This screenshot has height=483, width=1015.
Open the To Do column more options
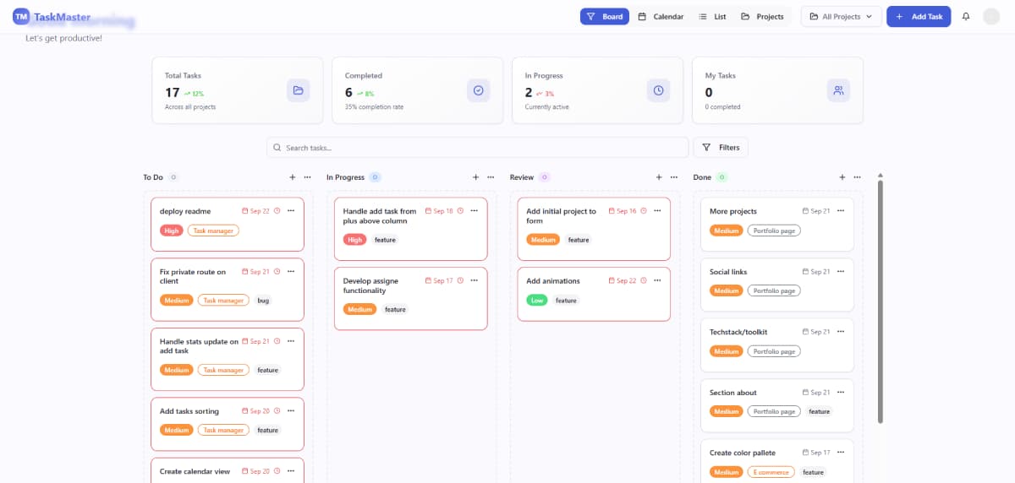coord(307,177)
